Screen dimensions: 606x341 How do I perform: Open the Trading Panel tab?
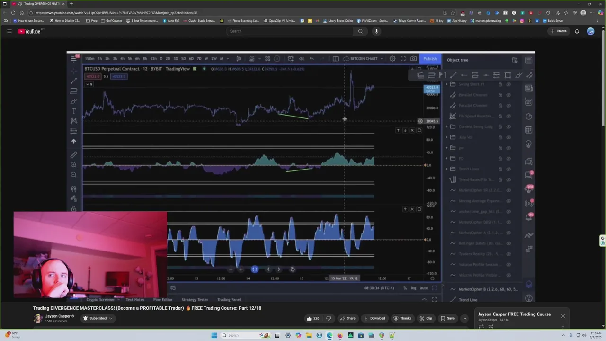point(229,300)
